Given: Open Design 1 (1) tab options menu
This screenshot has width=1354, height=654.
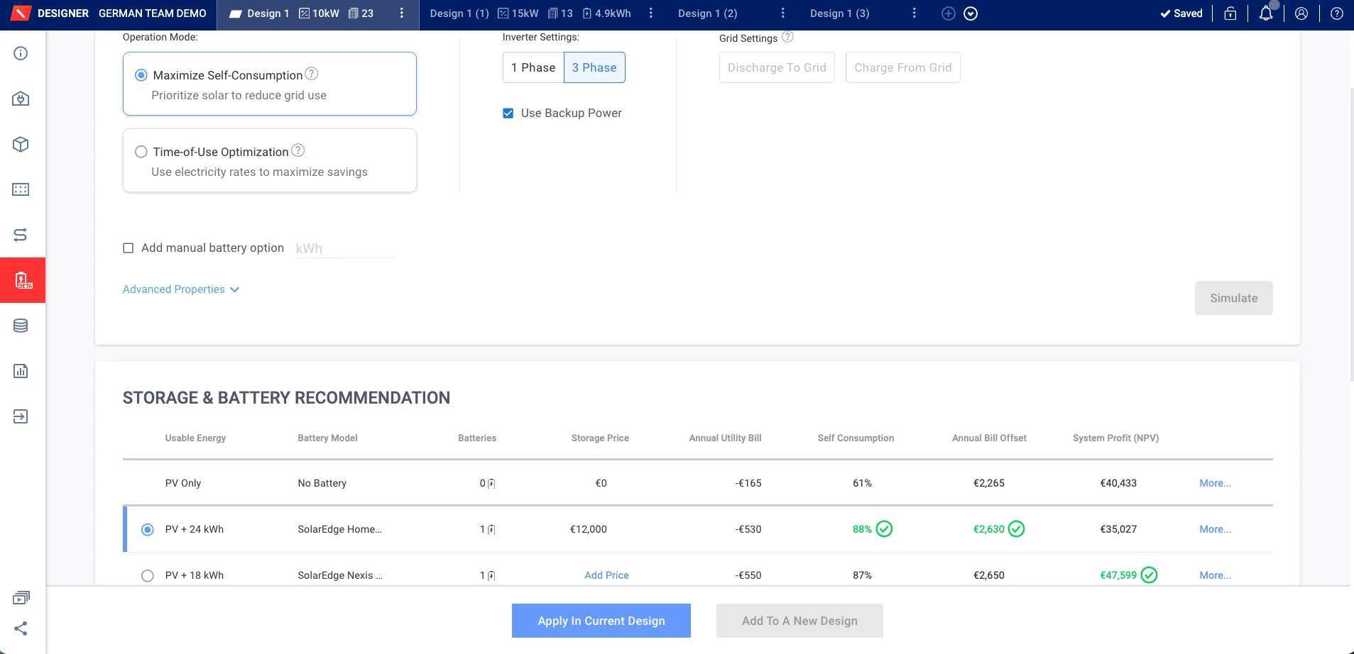Looking at the screenshot, I should coord(651,13).
